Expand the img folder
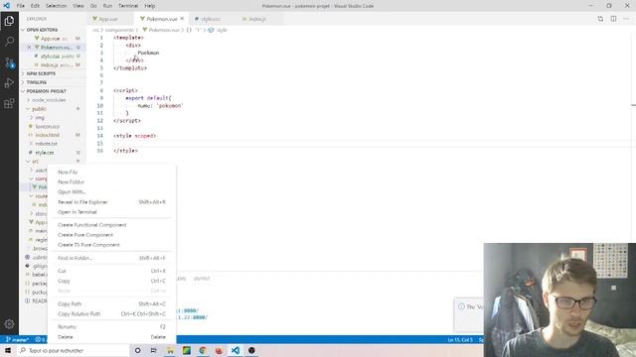The image size is (636, 357). [53, 118]
